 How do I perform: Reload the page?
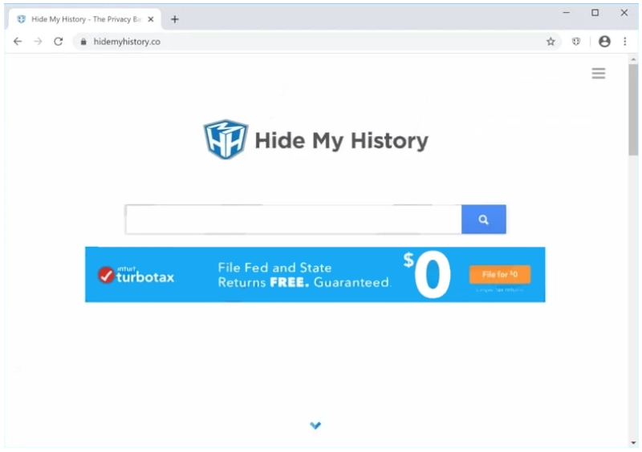tap(58, 42)
